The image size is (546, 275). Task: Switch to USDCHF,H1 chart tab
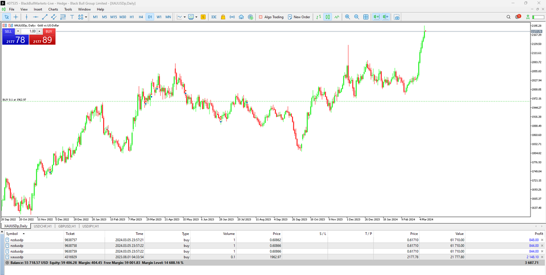click(43, 226)
